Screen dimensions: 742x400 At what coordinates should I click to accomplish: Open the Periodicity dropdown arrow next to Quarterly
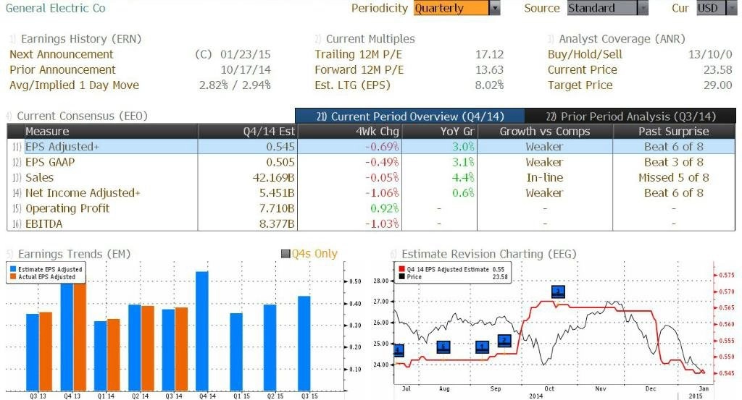[x=495, y=8]
